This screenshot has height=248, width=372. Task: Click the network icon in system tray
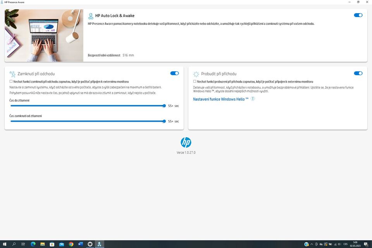[x=336, y=245]
